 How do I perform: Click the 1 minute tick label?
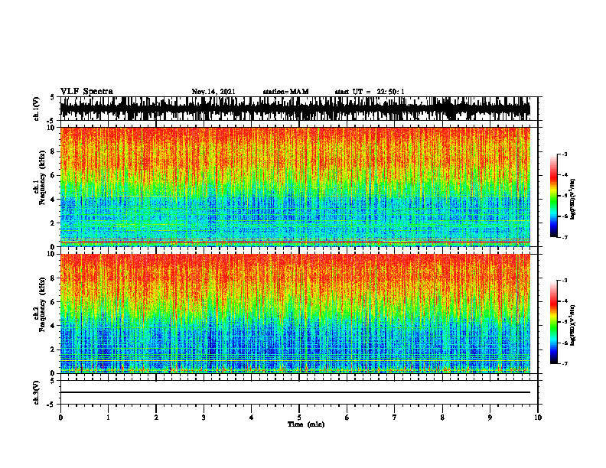coord(108,418)
